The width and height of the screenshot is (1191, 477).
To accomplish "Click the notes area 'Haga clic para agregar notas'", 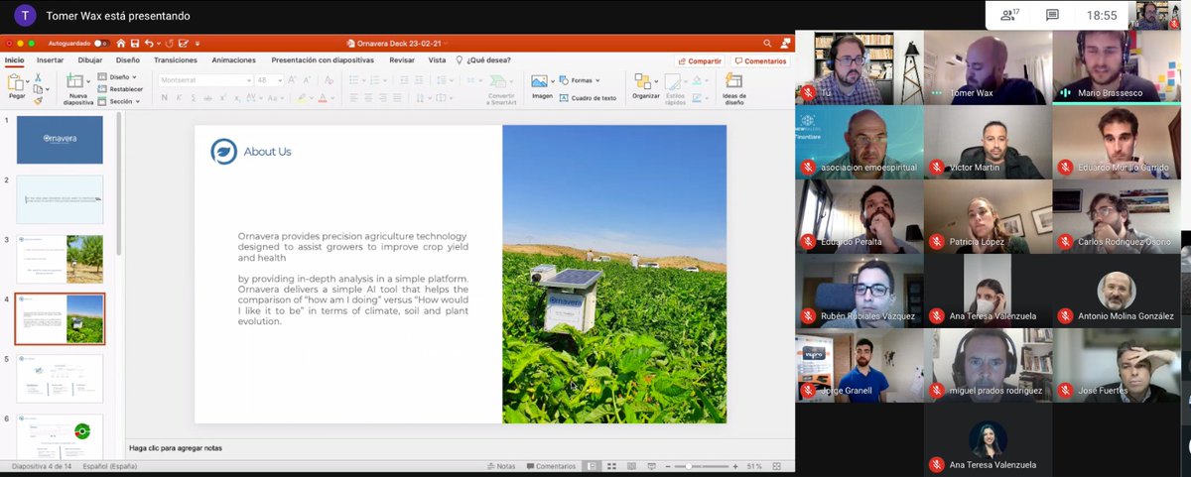I will click(176, 448).
